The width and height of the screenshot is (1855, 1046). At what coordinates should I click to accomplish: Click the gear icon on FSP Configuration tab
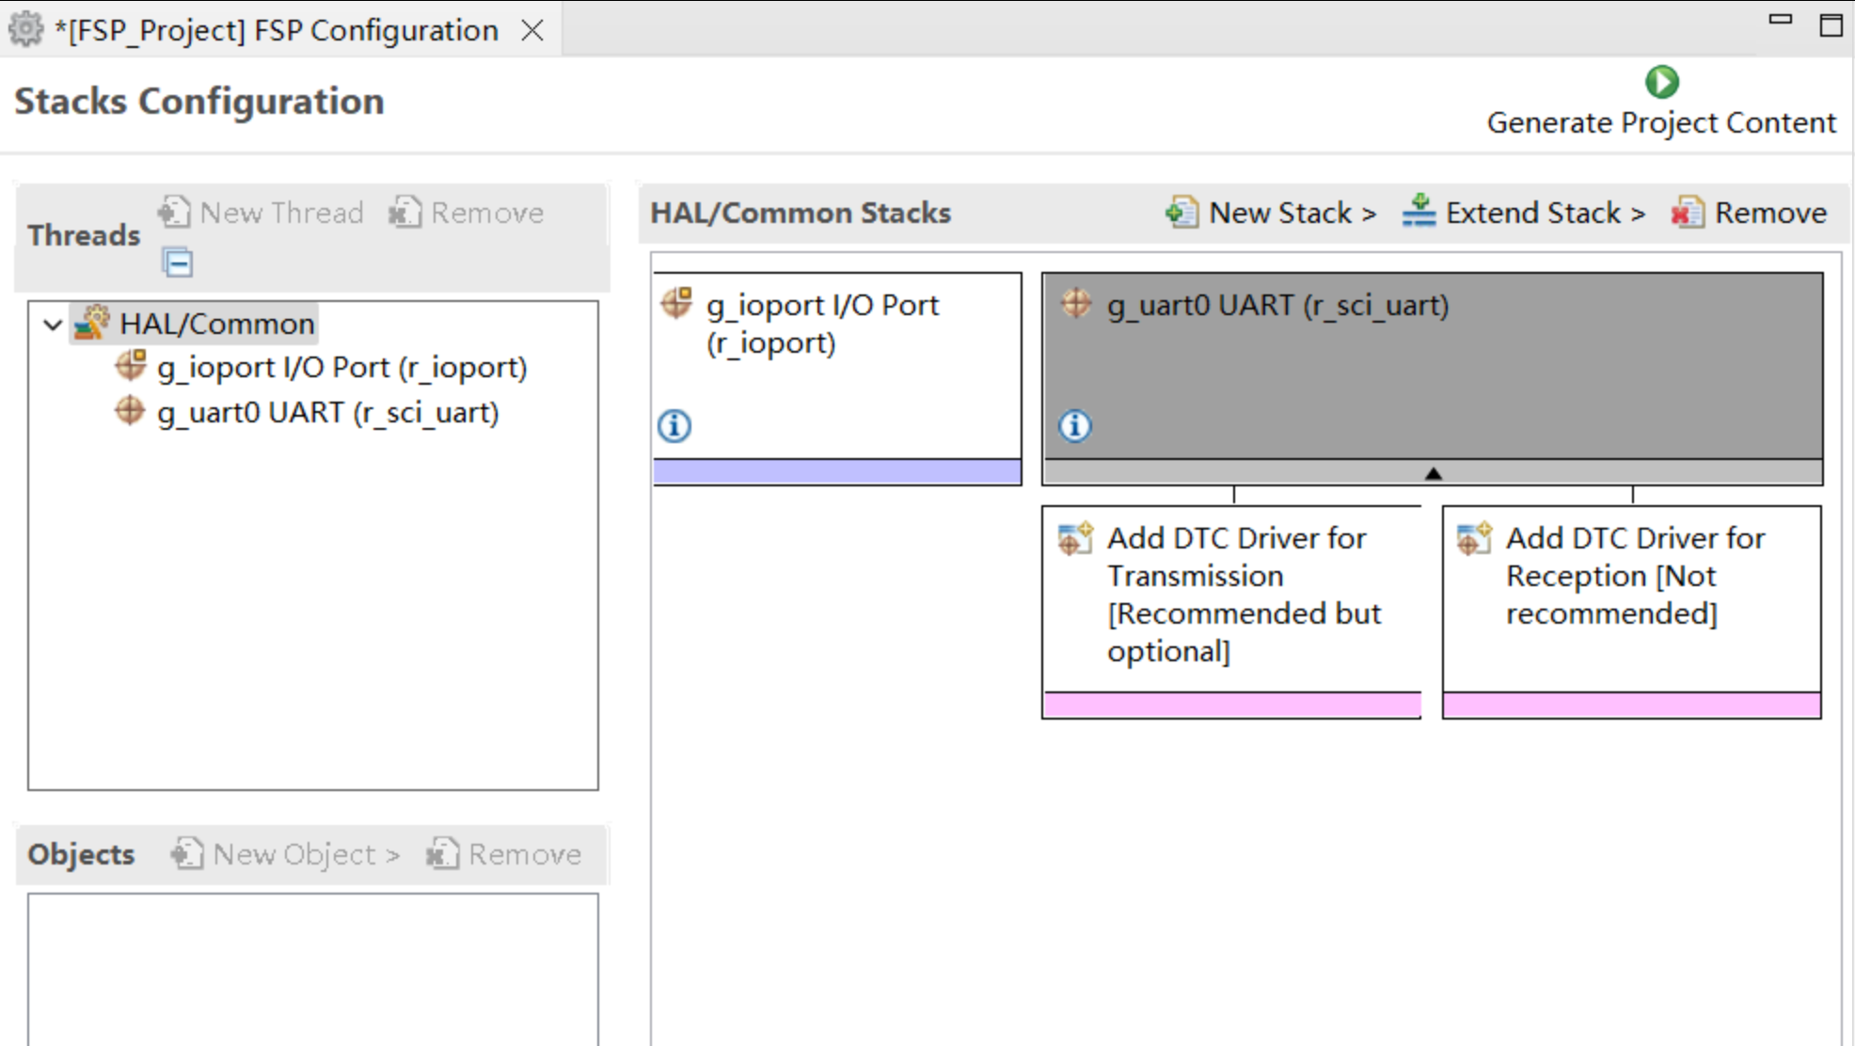coord(26,30)
